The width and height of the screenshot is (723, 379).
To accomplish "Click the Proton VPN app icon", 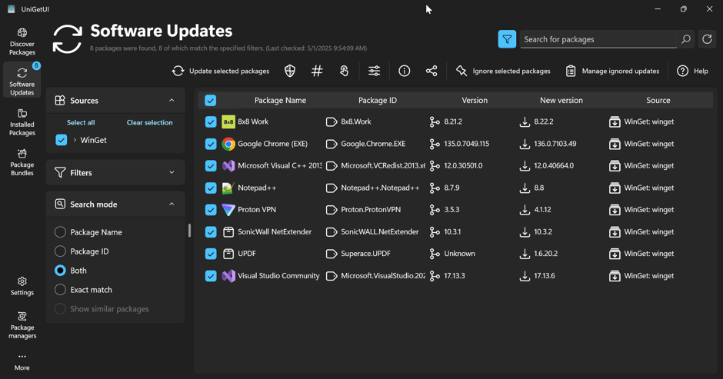I will [228, 210].
